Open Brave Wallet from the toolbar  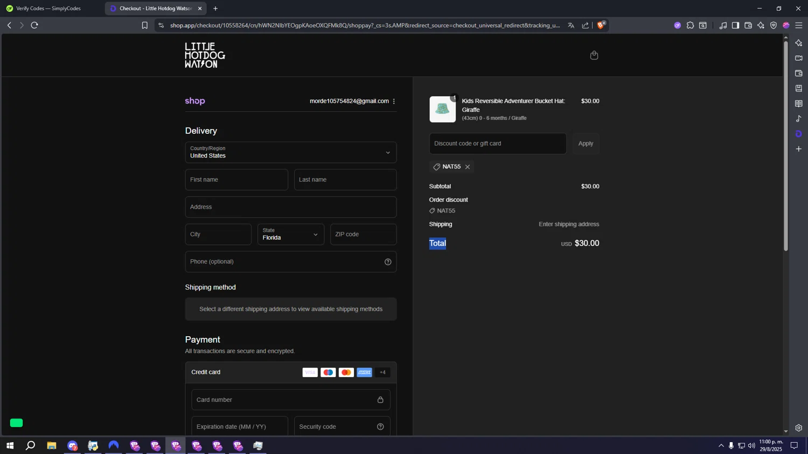(x=748, y=25)
